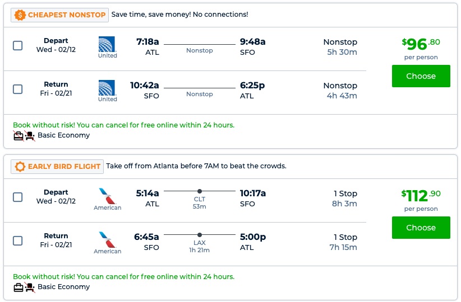The image size is (461, 302).
Task: Check the United return Fri 02/21 checkbox
Action: [x=18, y=89]
